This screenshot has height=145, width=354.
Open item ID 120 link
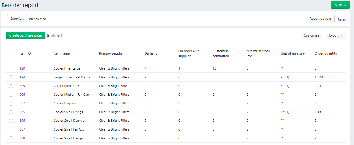point(22,68)
